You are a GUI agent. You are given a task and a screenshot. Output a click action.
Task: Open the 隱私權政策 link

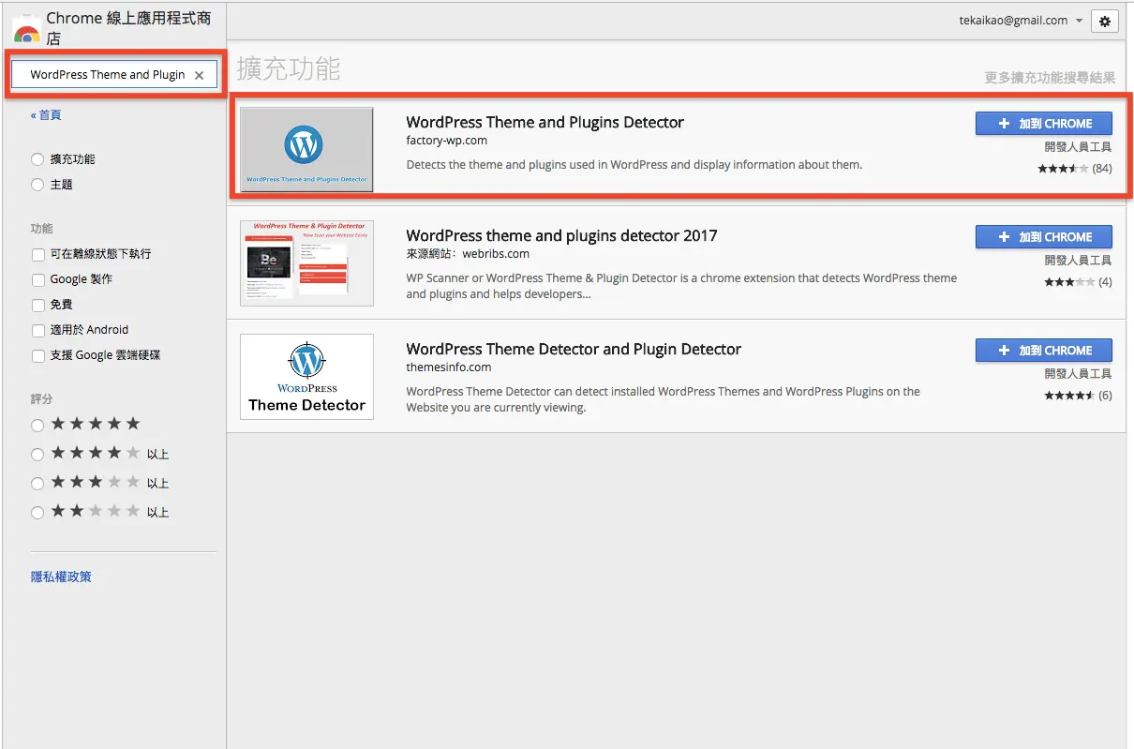pos(61,577)
